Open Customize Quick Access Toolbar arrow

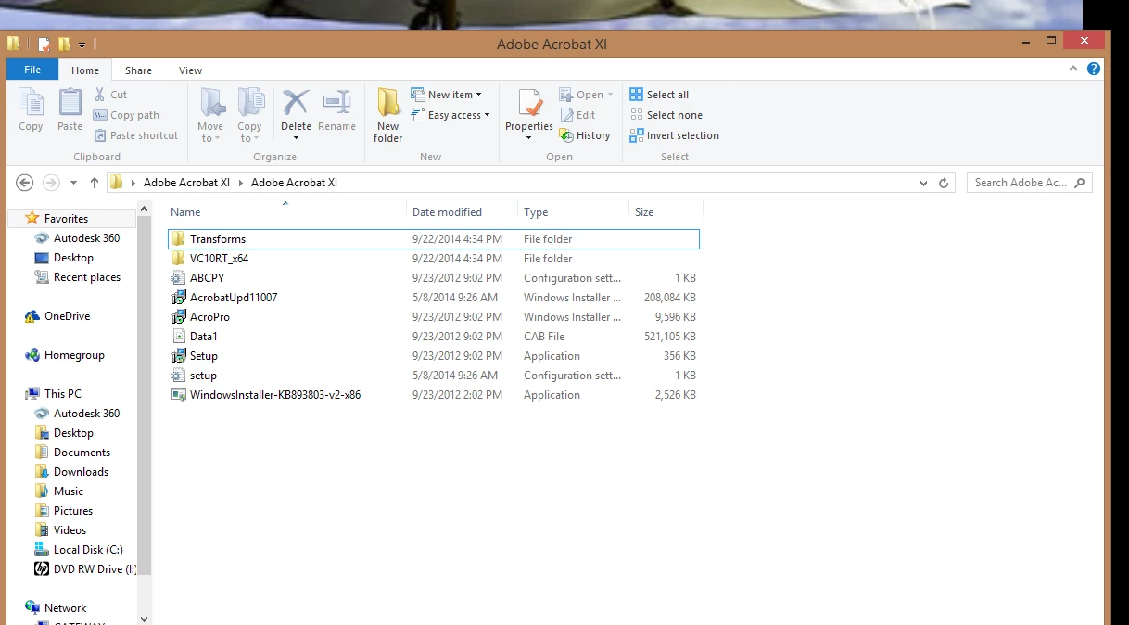tap(82, 45)
